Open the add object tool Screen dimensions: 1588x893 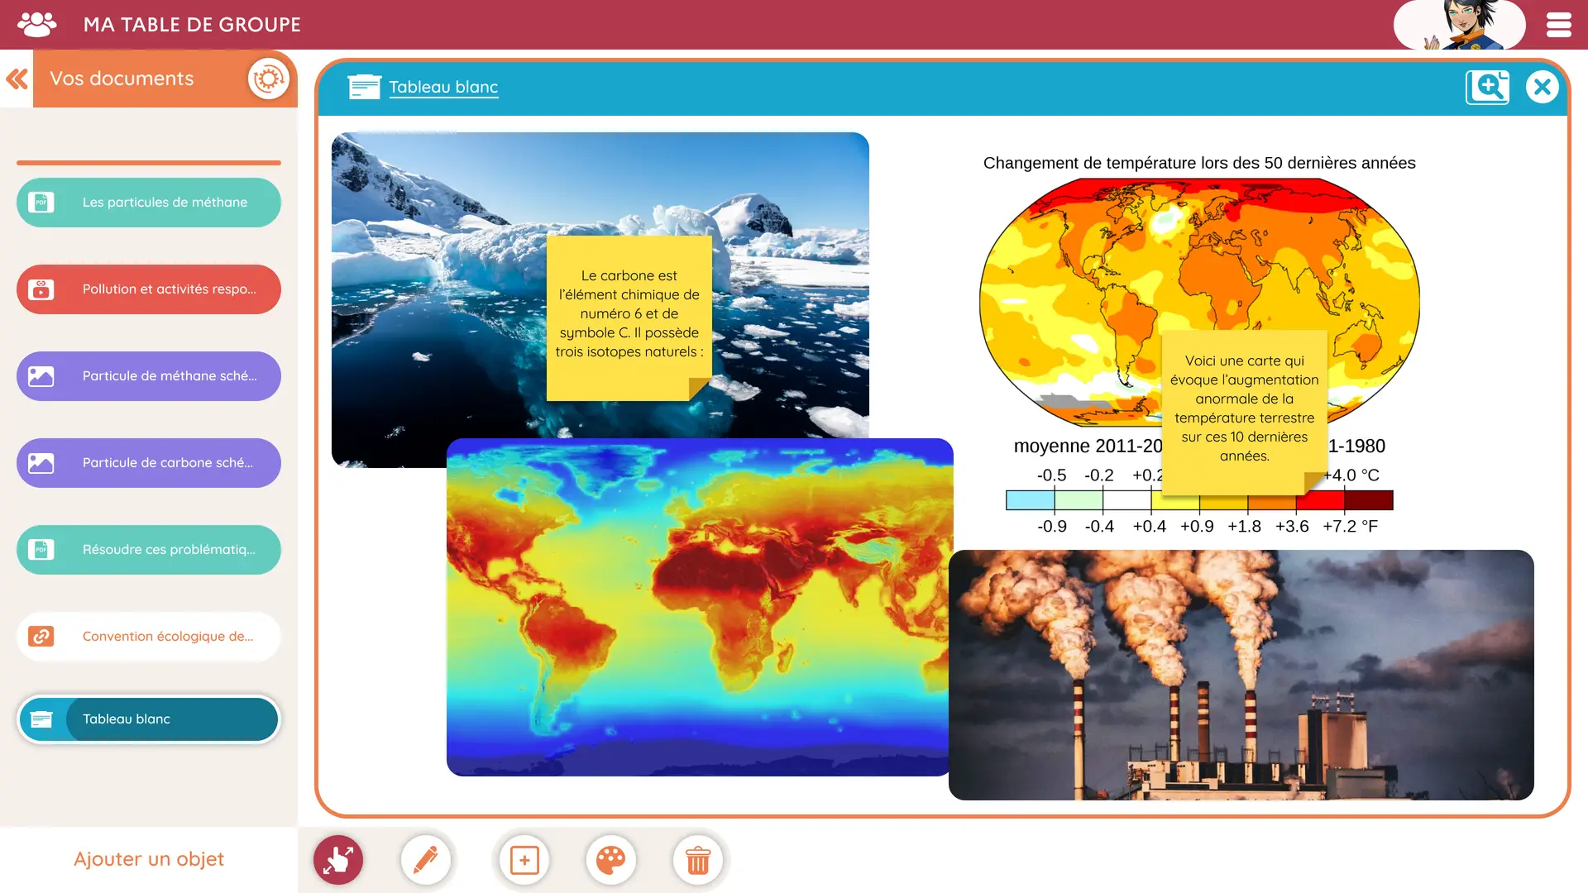523,860
